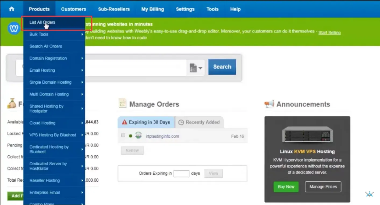Switch to Recently Added tab

click(x=199, y=122)
